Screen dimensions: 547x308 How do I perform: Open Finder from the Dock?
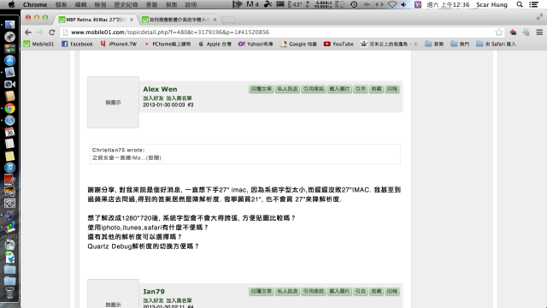[x=9, y=25]
